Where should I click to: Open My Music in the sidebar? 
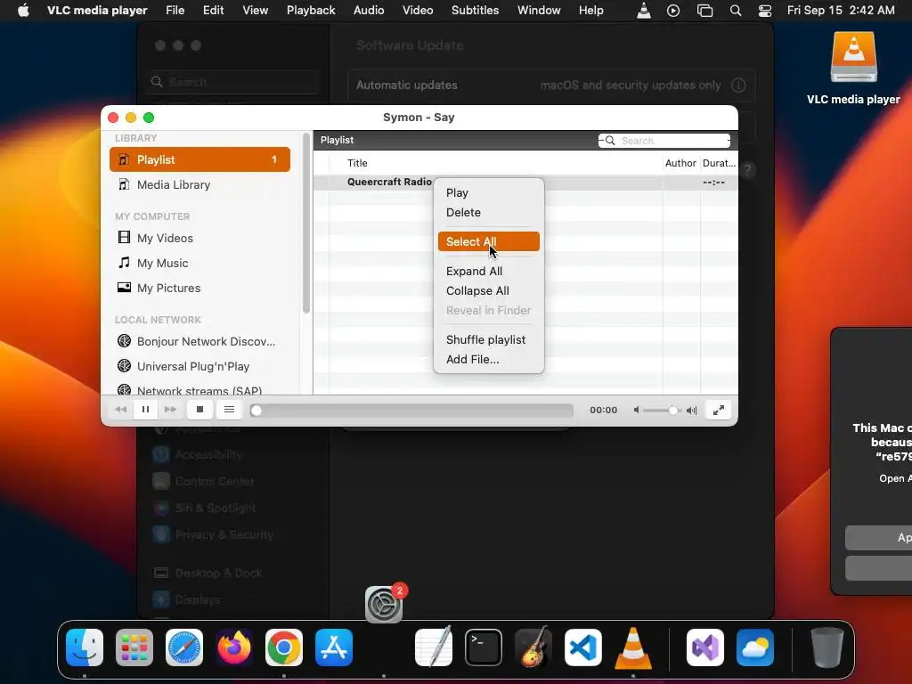click(x=199, y=263)
